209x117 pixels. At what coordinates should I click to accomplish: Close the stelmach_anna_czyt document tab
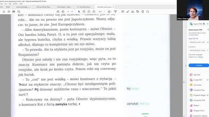[x=113, y=7]
